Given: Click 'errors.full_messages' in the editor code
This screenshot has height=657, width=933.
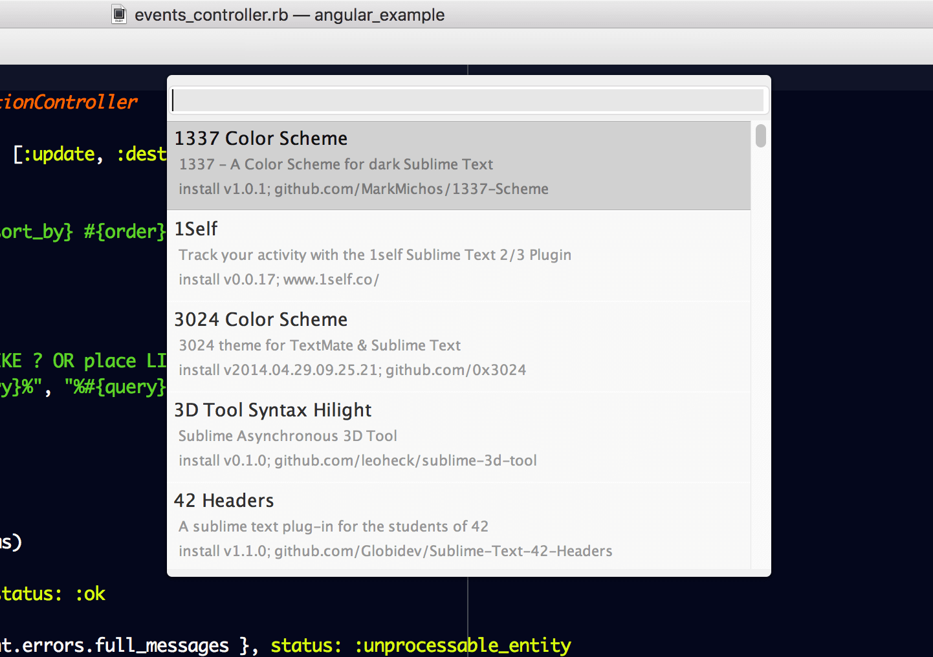Looking at the screenshot, I should [126, 645].
